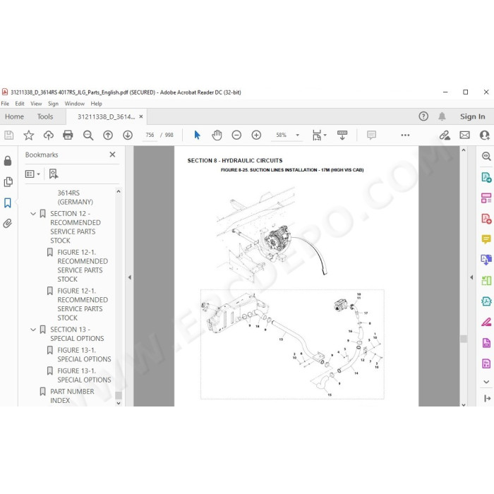The width and height of the screenshot is (494, 494).
Task: Click the scrolling mode icon
Action: point(342,135)
